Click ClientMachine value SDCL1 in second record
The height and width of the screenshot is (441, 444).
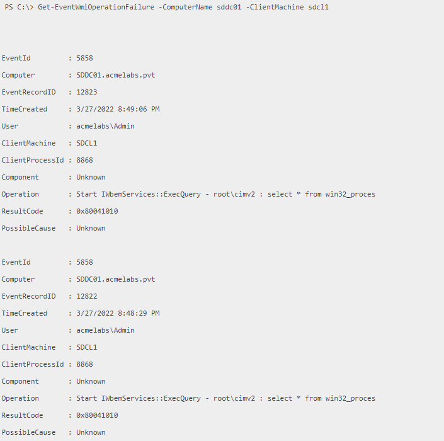[x=86, y=347]
